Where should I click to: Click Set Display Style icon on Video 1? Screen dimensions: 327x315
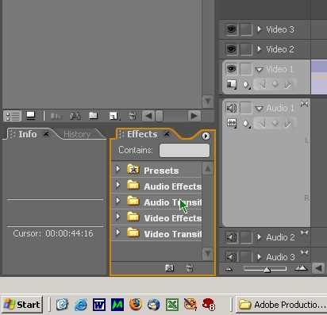click(x=232, y=84)
